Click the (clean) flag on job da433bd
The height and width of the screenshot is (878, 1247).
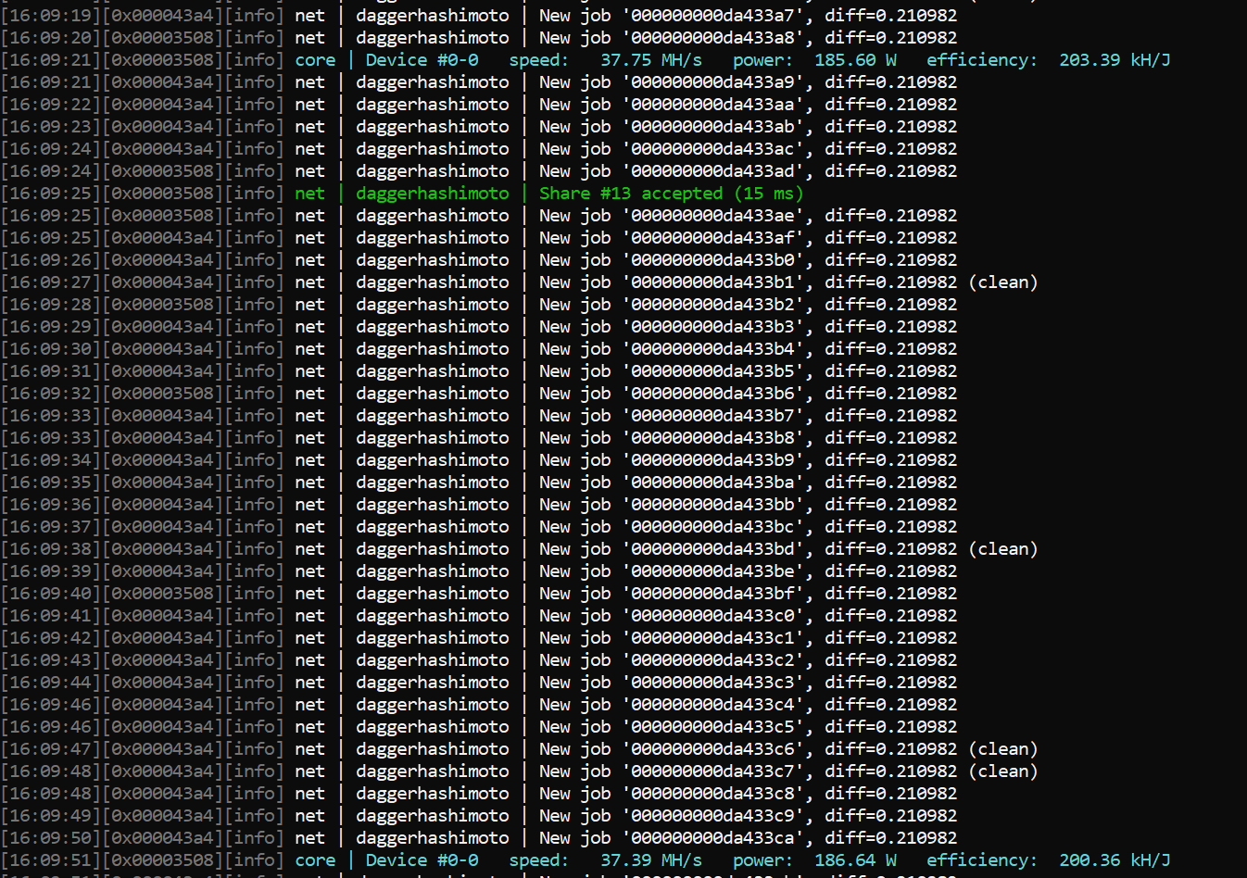(1003, 549)
